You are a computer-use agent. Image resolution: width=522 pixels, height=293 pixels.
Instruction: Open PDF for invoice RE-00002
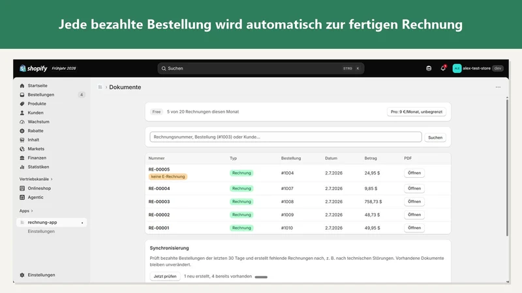(x=414, y=215)
